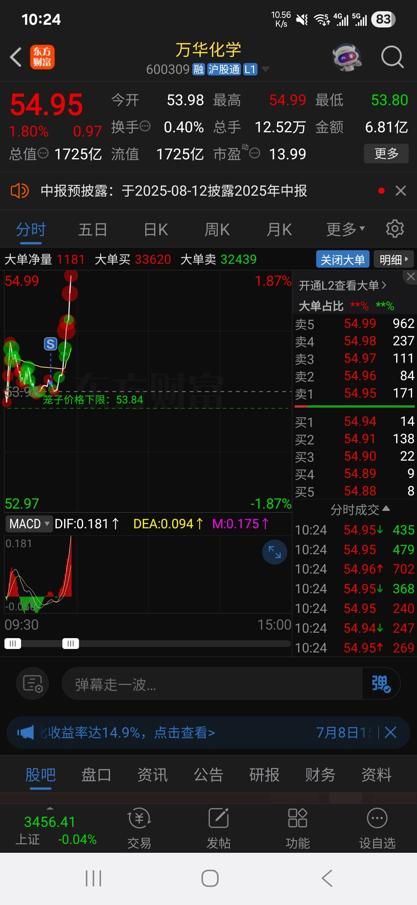Tap the Android home button

[210, 878]
